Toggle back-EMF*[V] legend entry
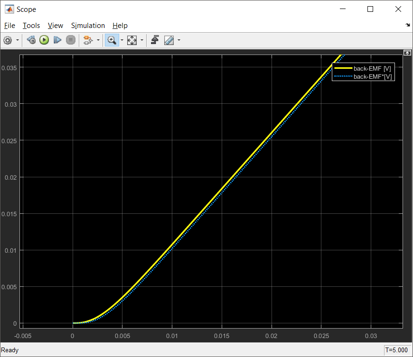This screenshot has width=413, height=357. [x=373, y=76]
